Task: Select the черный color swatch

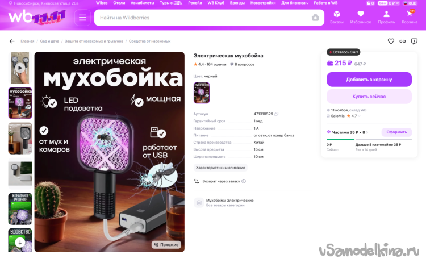Action: [x=201, y=93]
